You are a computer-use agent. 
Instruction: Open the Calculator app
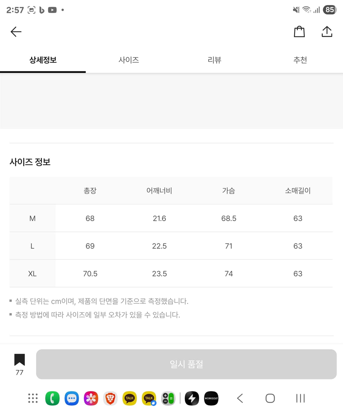[168, 398]
